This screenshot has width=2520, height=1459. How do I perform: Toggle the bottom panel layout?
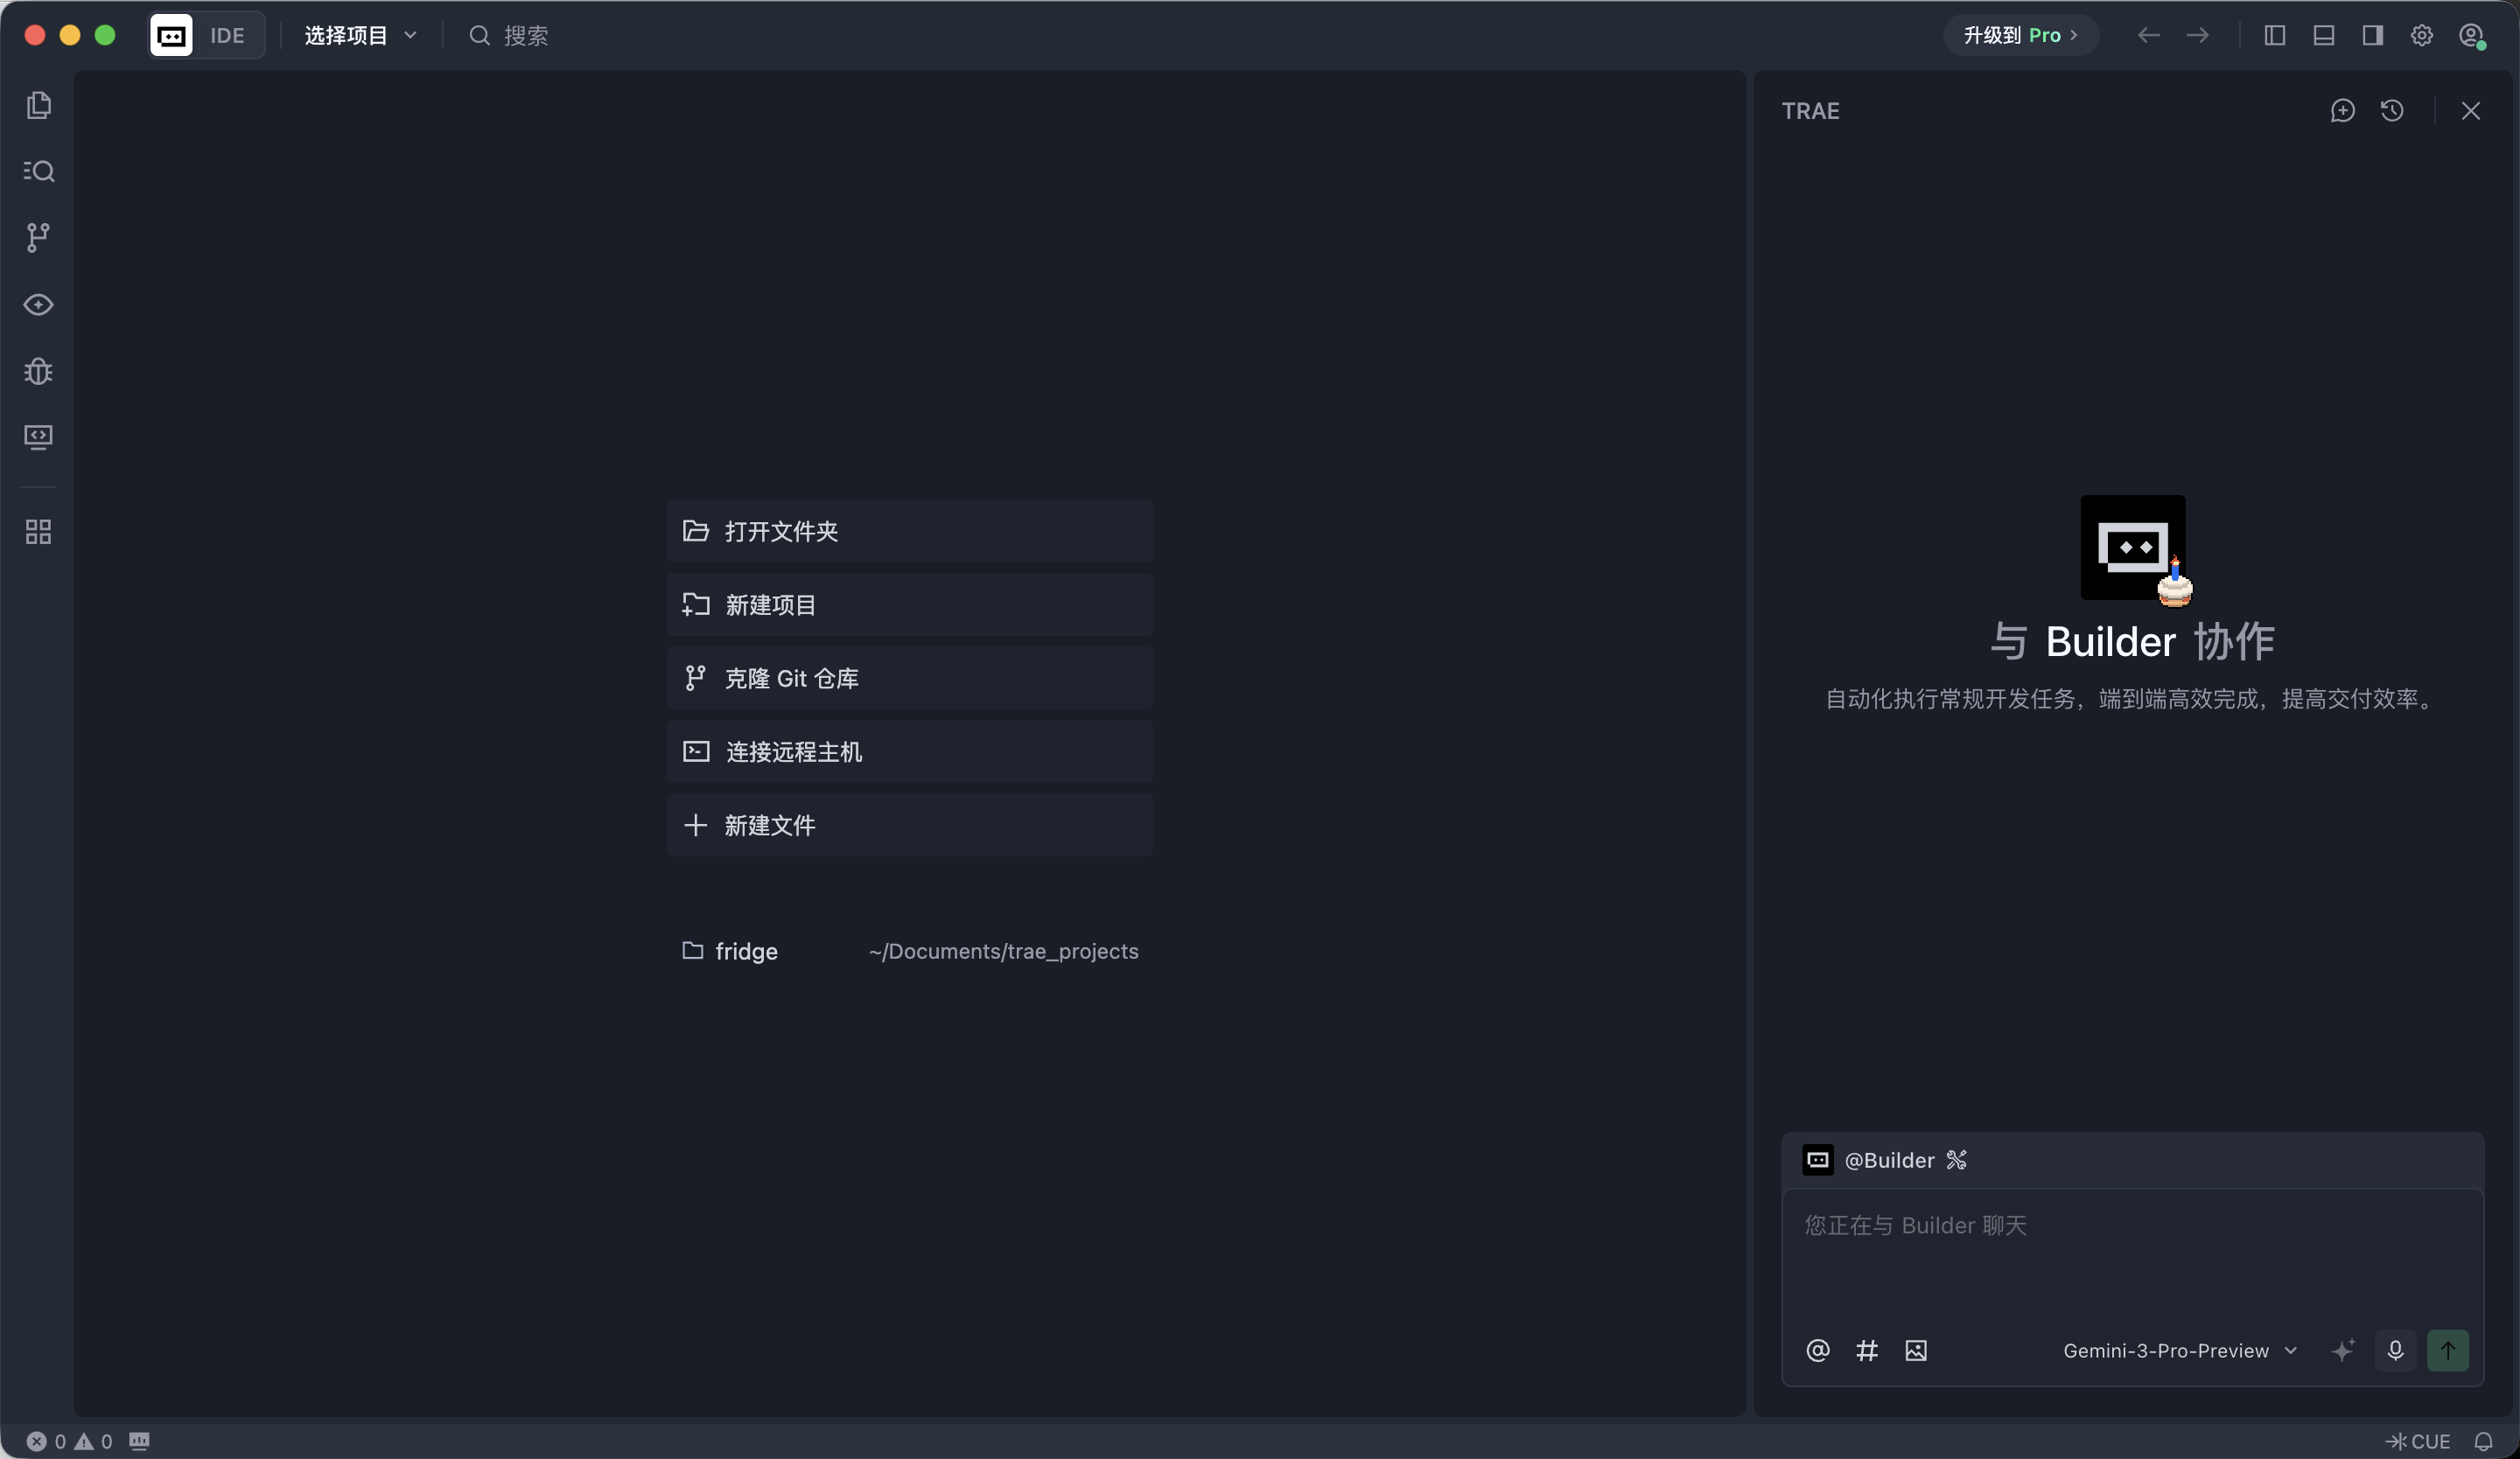tap(2324, 36)
